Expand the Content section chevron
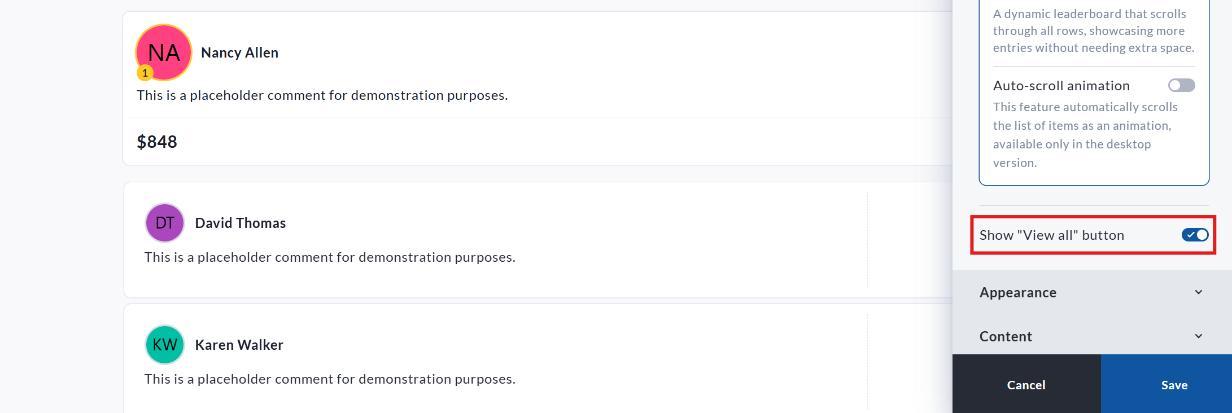 click(1198, 336)
